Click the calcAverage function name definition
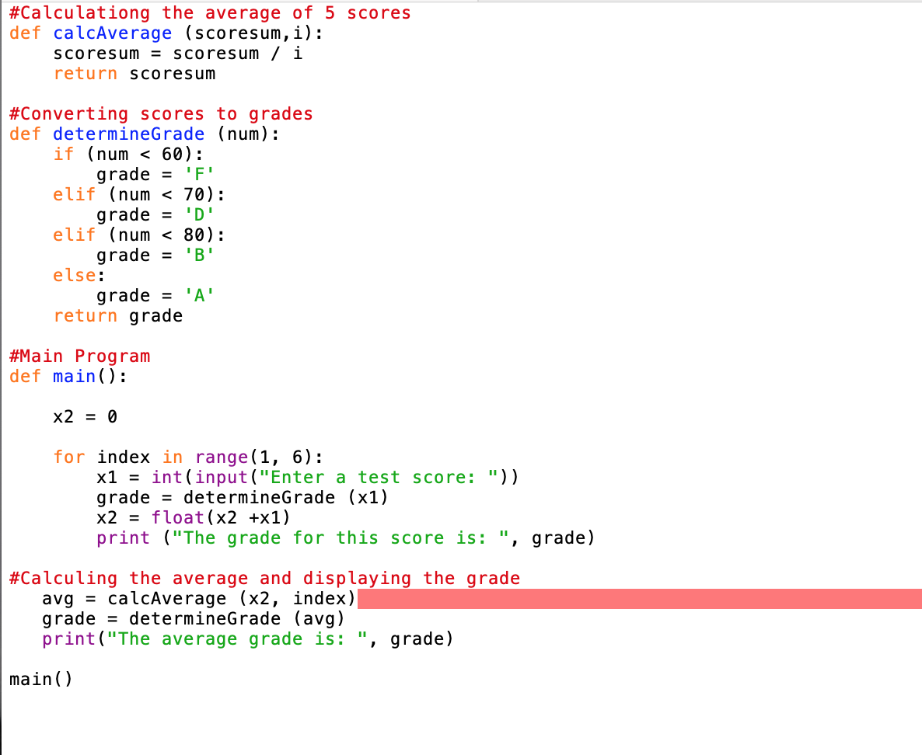 click(112, 33)
